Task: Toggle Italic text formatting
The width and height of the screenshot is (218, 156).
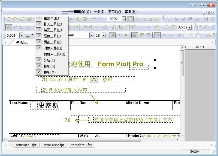Action: 119,35
